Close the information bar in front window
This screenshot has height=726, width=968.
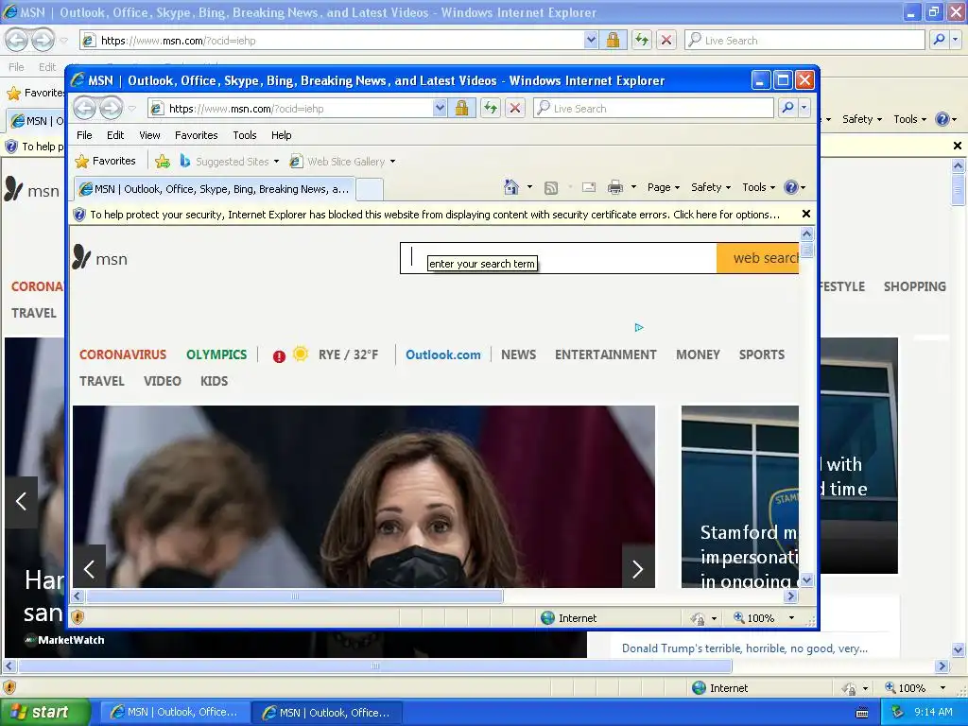tap(805, 215)
